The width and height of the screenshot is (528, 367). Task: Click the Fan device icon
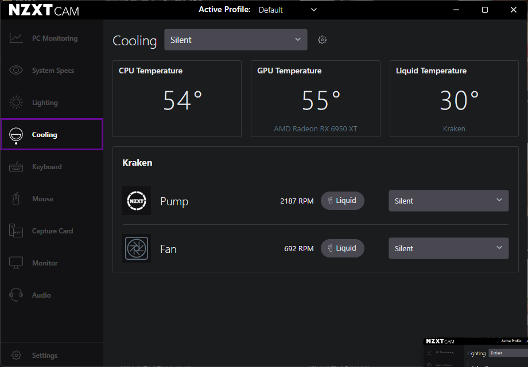pos(137,248)
